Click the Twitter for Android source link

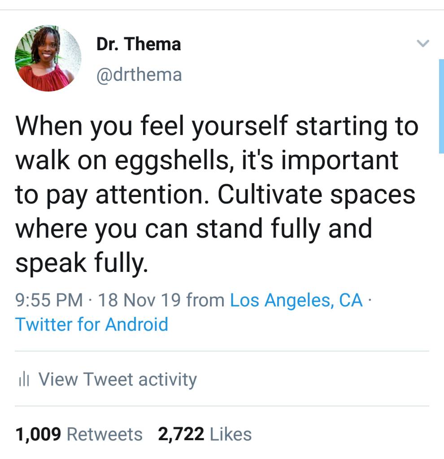point(92,324)
